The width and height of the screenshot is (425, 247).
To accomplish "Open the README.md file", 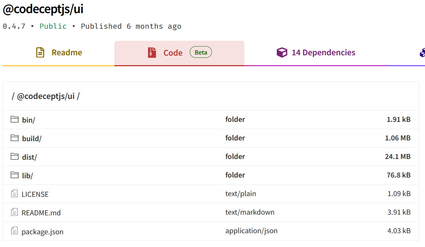I will pos(41,213).
